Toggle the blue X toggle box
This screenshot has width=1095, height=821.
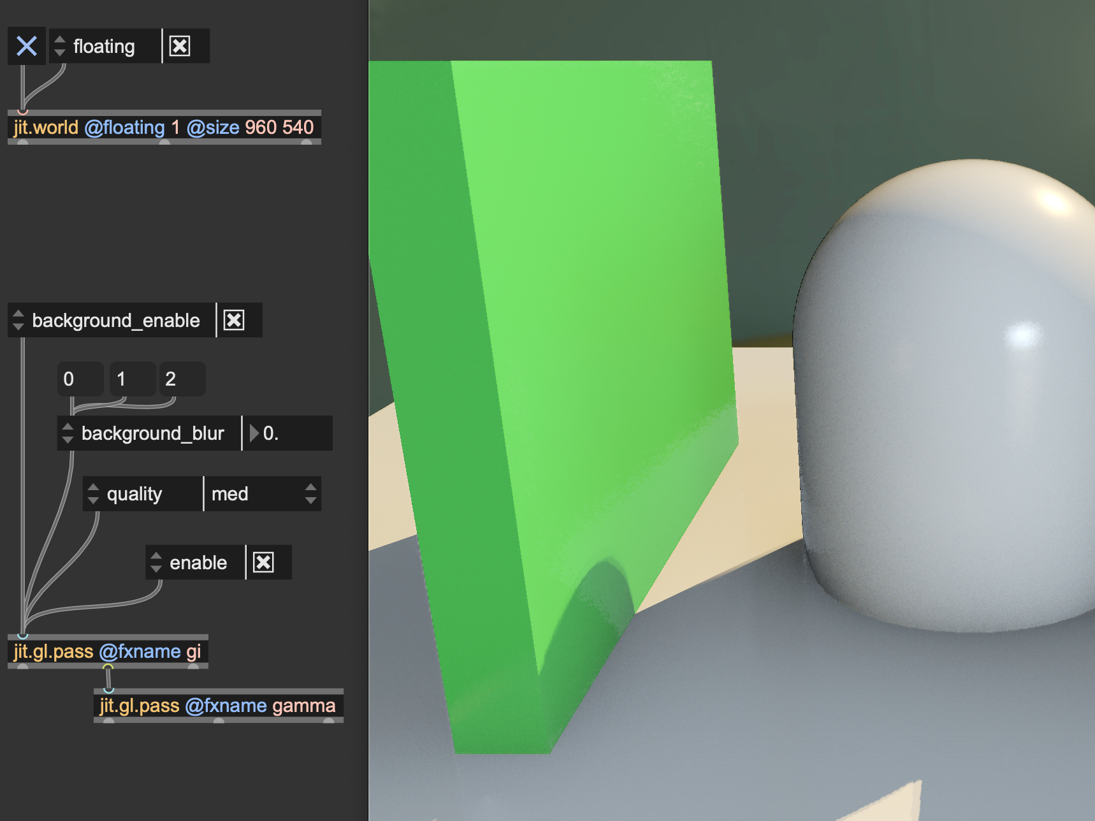26,46
